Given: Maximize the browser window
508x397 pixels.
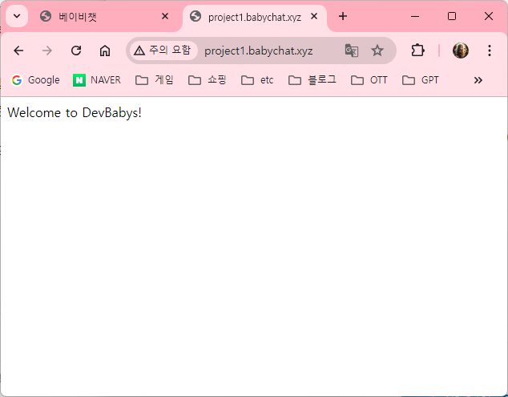Looking at the screenshot, I should pos(452,16).
